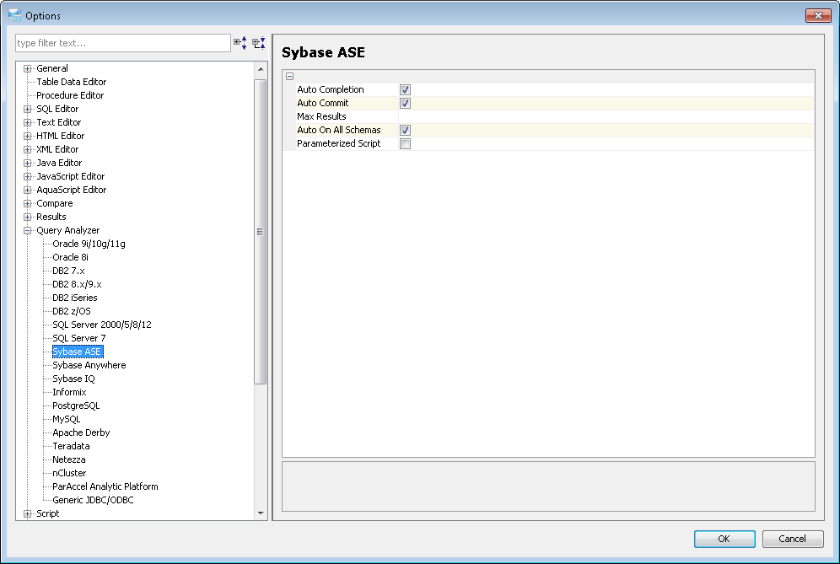Click the Max Results property label
This screenshot has width=840, height=564.
[322, 117]
